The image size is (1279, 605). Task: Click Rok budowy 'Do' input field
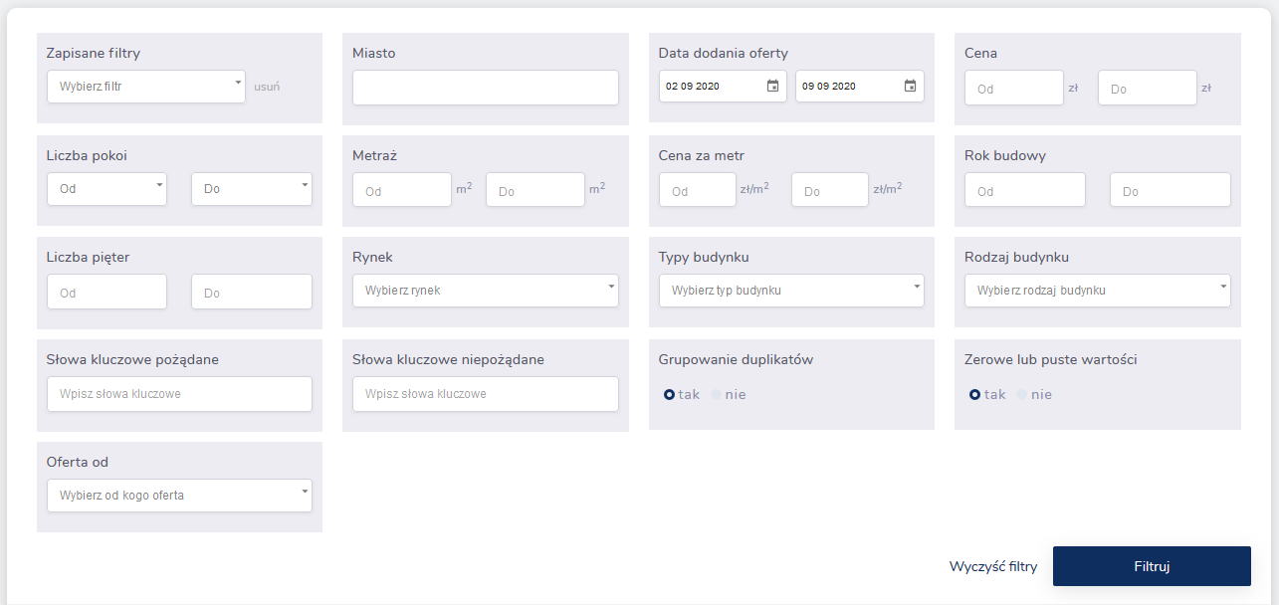1171,190
